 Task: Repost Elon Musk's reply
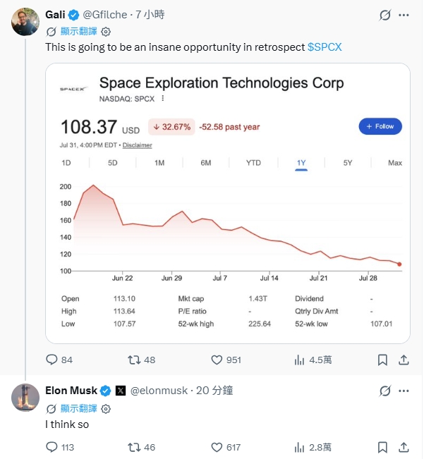pos(134,447)
